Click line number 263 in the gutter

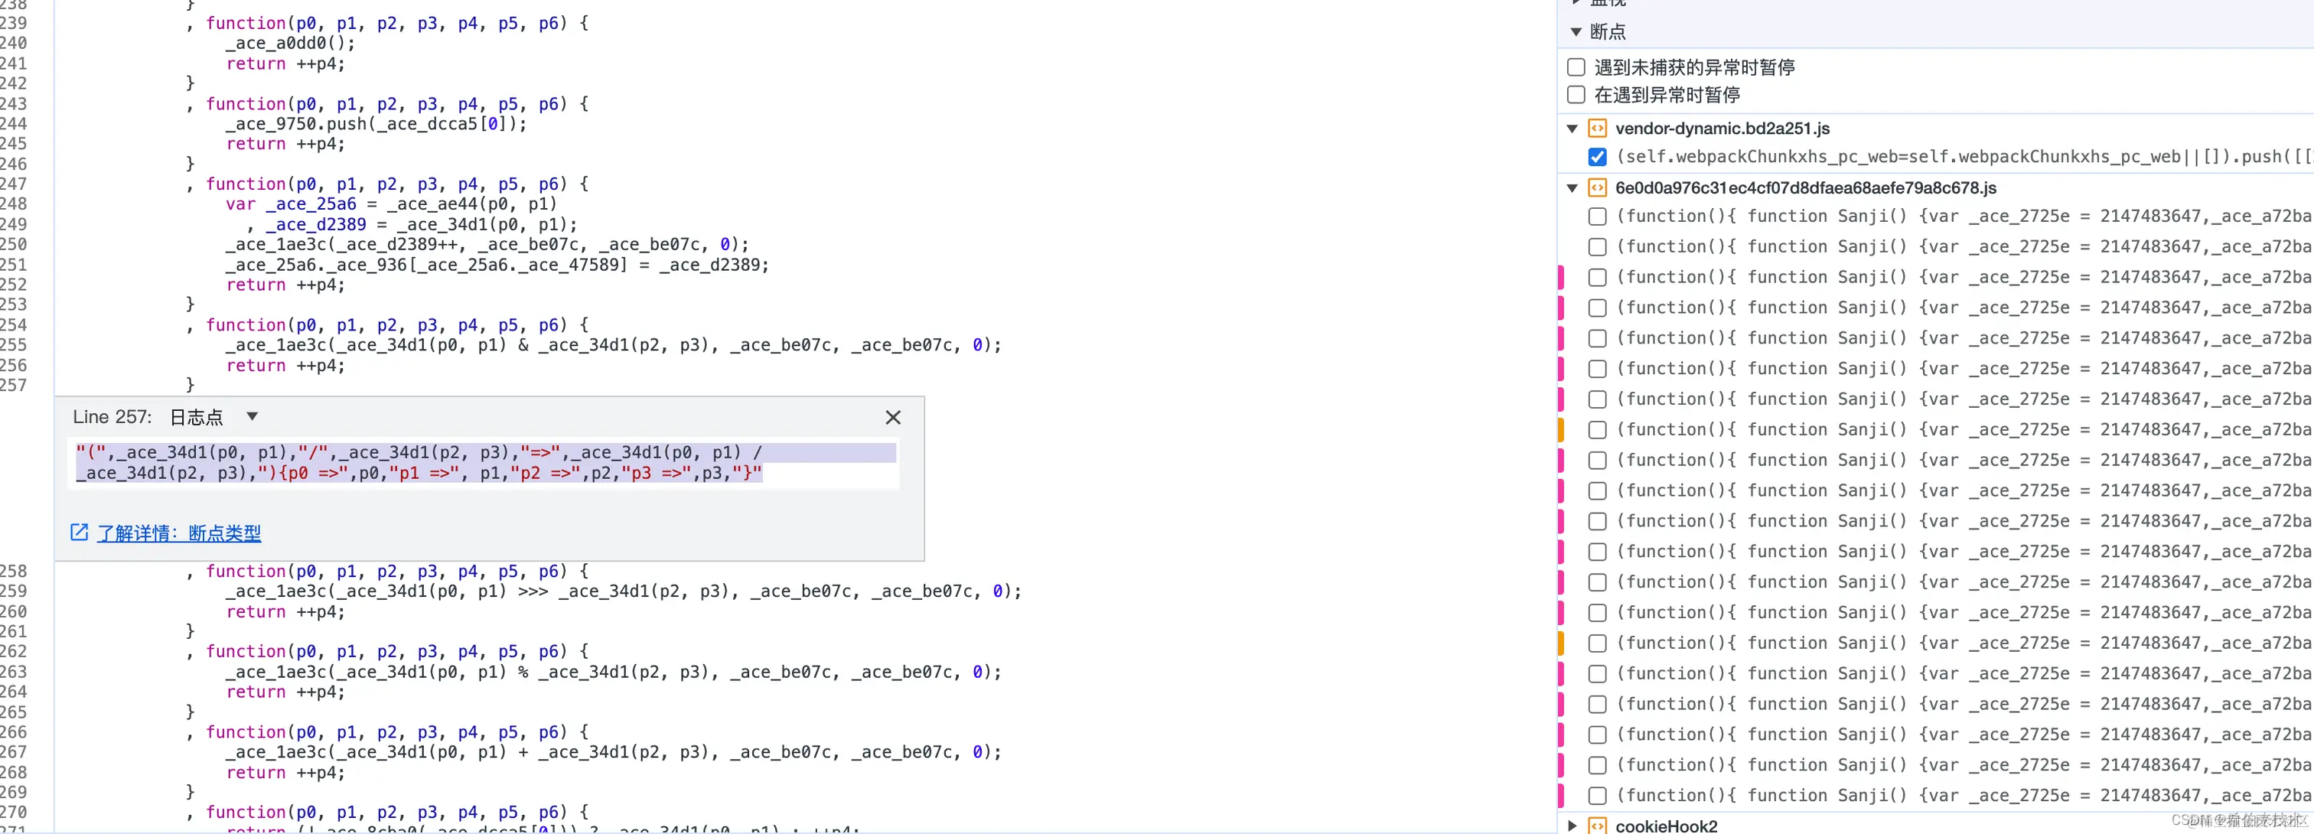coord(15,672)
